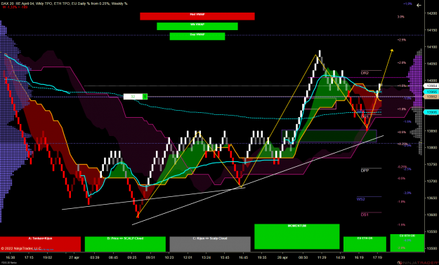Select the purple outlined rectangle zone on chart

pos(329,135)
